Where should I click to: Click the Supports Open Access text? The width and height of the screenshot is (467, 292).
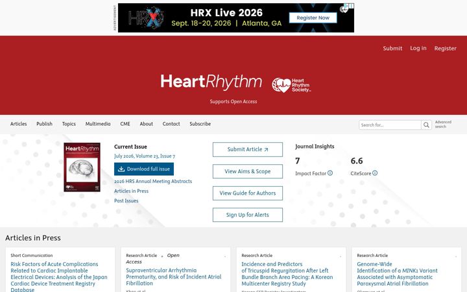(233, 102)
